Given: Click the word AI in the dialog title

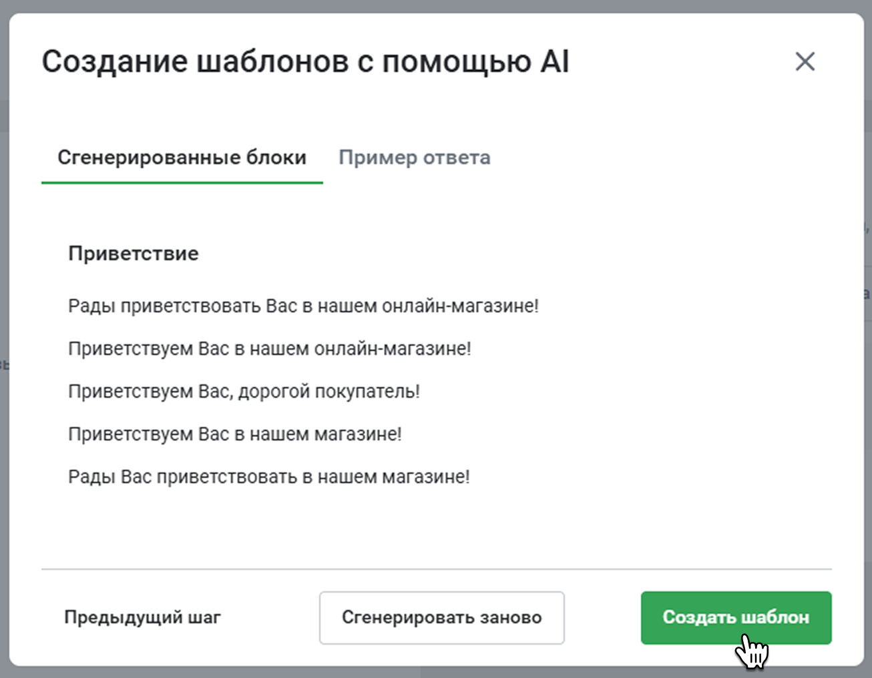Looking at the screenshot, I should click(554, 62).
